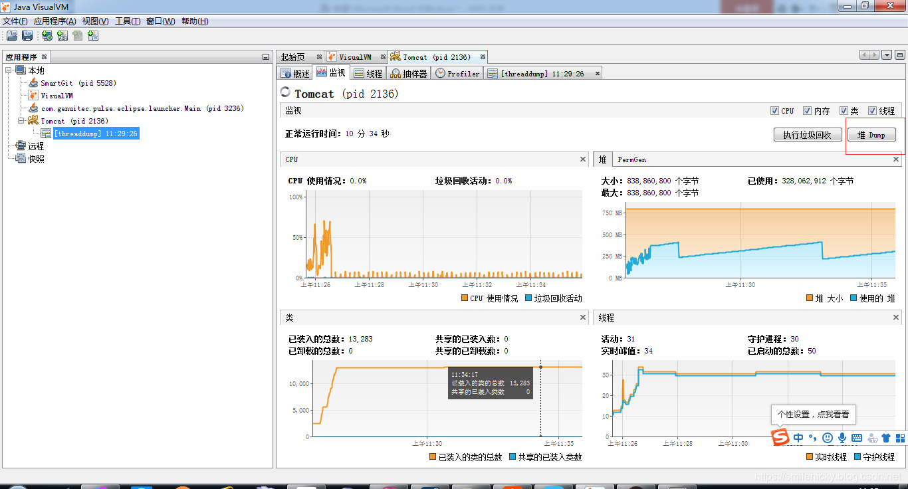Uncheck the CPU checkbox
The image size is (908, 489).
coord(774,111)
